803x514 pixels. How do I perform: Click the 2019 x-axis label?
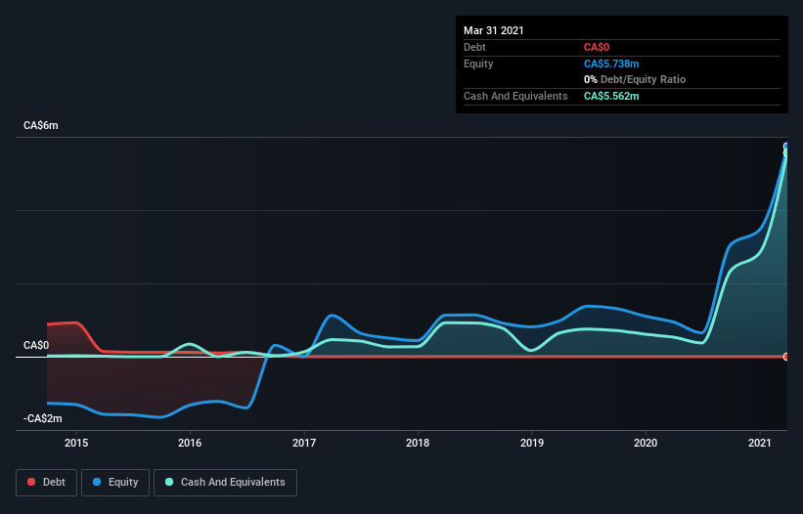[x=532, y=443]
